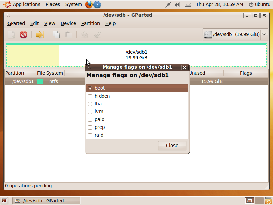Click the window menu circle on GParted titlebar

(9, 15)
